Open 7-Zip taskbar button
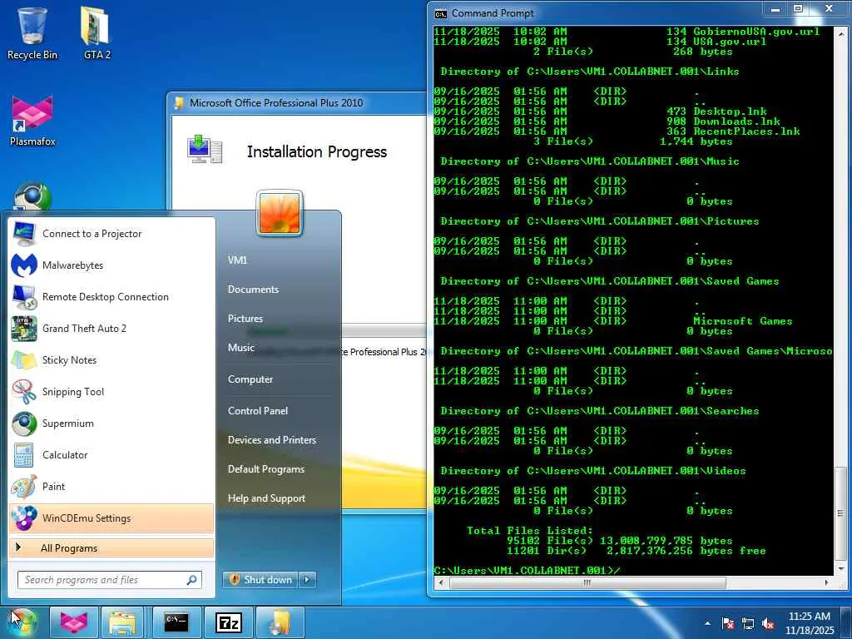Image resolution: width=852 pixels, height=639 pixels. [x=229, y=622]
